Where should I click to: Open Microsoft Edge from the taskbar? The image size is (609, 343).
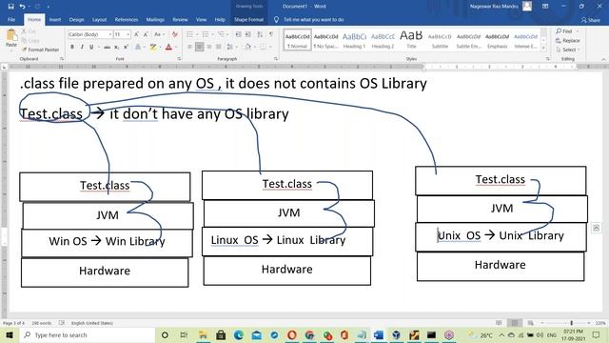click(x=239, y=334)
